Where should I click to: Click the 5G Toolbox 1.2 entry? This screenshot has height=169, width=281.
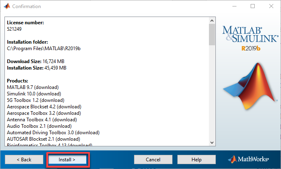coord(36,100)
